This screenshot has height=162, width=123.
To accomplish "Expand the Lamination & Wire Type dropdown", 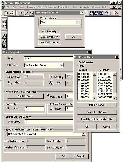I will 83,134.
